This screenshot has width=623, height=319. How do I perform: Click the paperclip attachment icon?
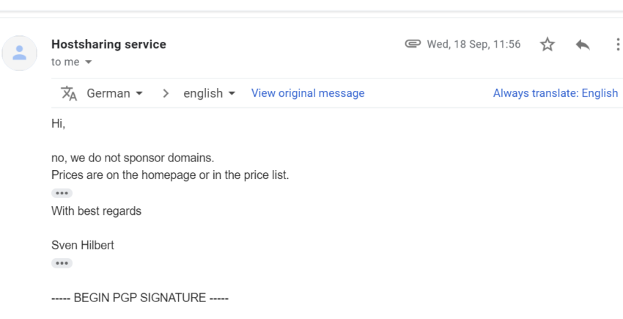413,44
